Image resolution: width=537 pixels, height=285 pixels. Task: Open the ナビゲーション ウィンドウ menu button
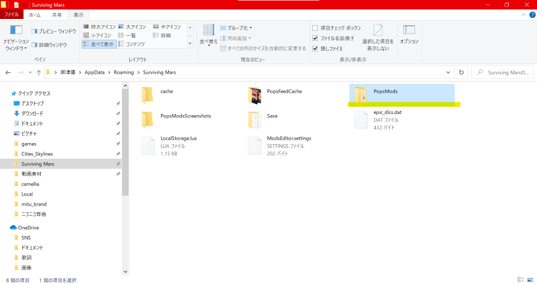(16, 38)
